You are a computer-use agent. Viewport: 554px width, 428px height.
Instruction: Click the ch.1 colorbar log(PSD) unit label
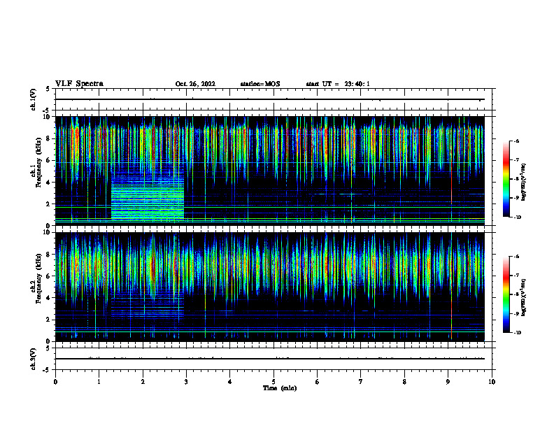tap(523, 182)
